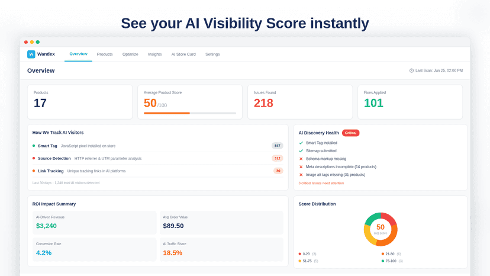490x276 pixels.
Task: Click the Wandex brand name
Action: pos(46,54)
